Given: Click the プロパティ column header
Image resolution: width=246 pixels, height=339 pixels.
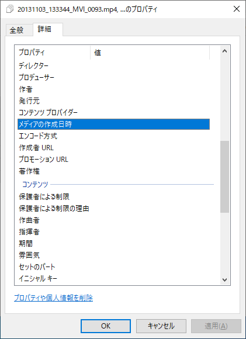Looking at the screenshot, I should point(53,53).
